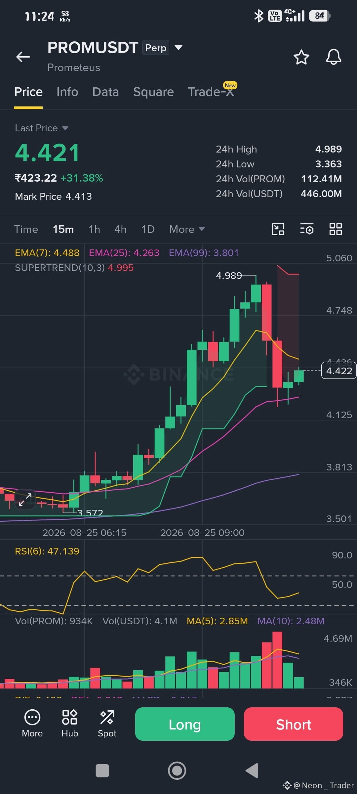Tap the 24h High 4.989 value
The height and width of the screenshot is (794, 357).
pyautogui.click(x=329, y=149)
